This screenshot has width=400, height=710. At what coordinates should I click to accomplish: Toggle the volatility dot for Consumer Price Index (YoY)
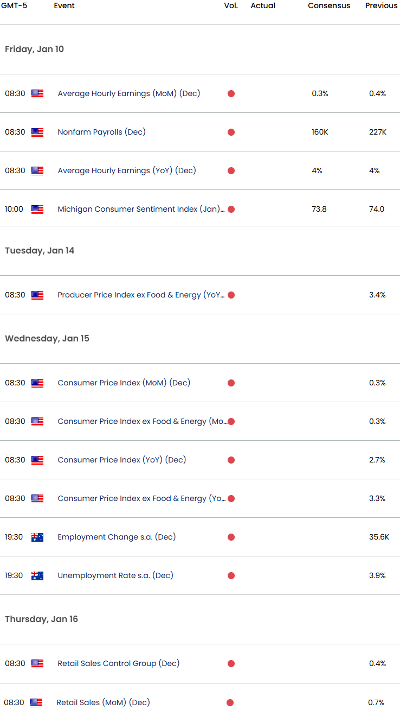click(231, 460)
